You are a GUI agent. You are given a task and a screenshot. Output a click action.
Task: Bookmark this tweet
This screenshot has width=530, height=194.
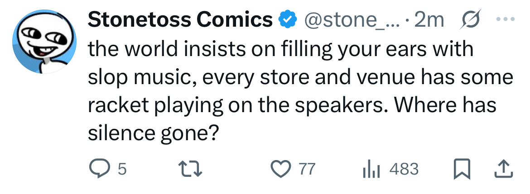point(462,169)
